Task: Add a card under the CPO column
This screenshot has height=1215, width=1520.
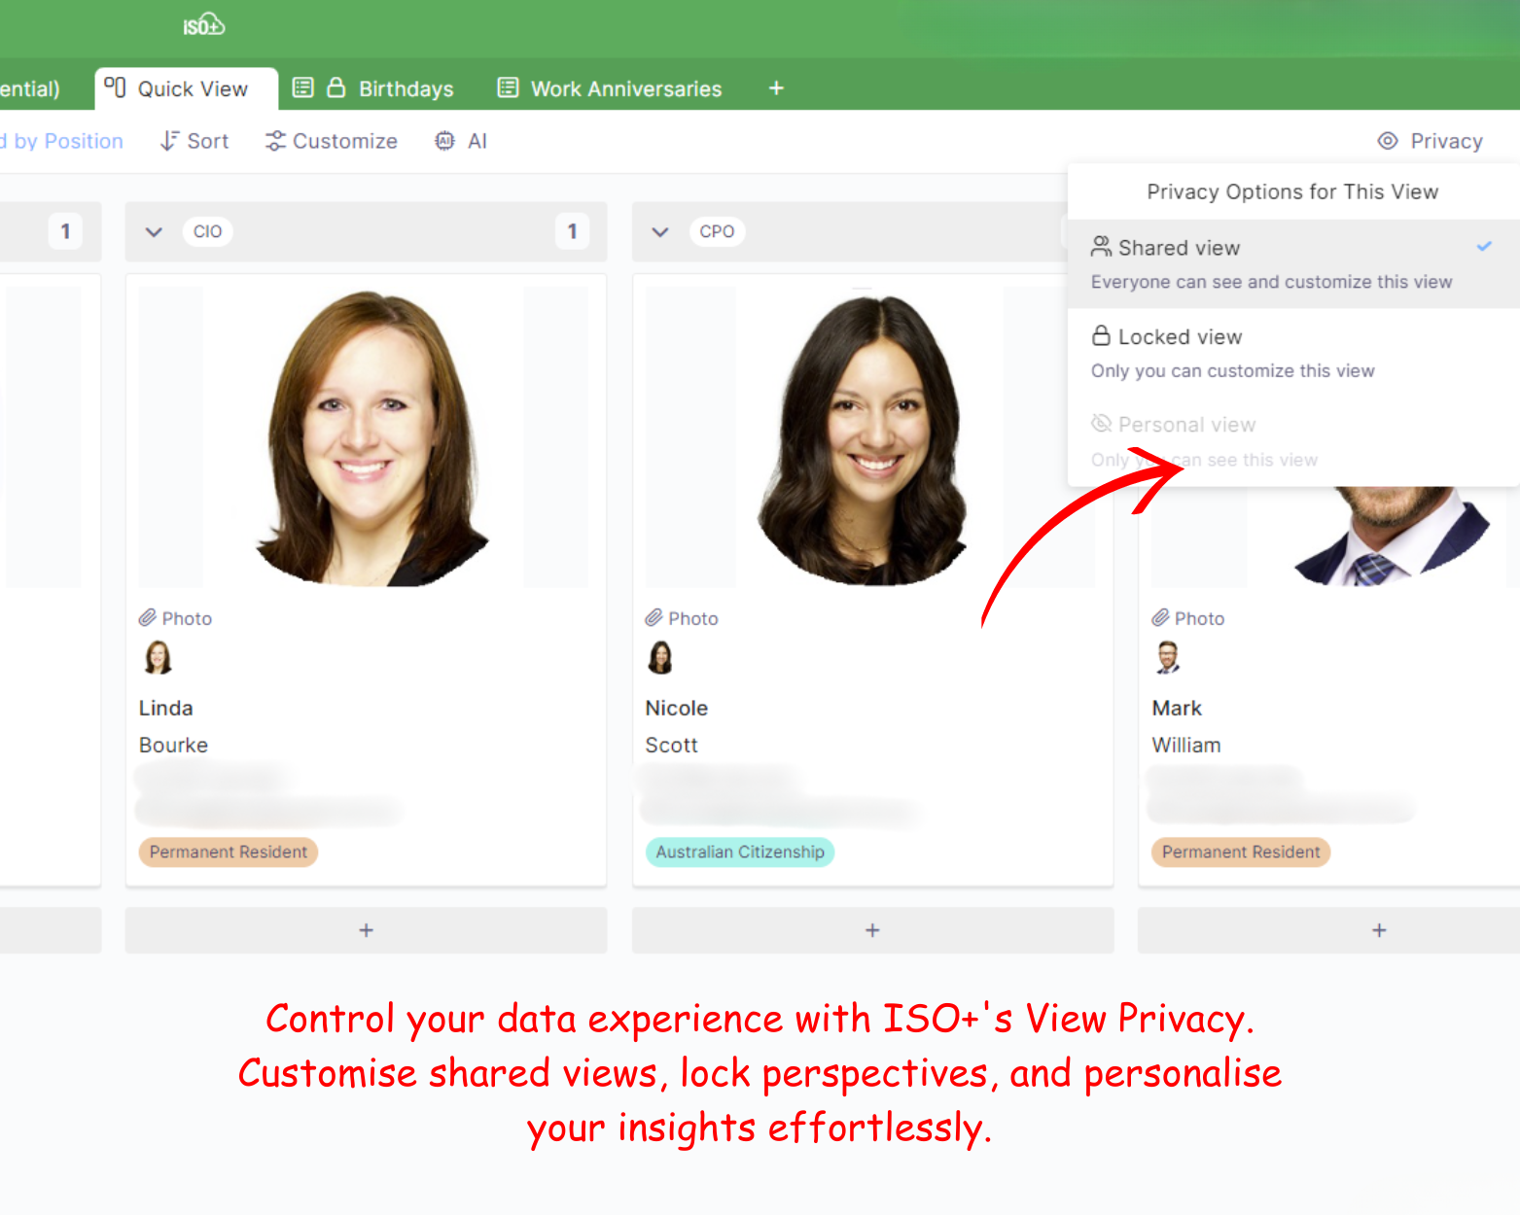Action: (x=872, y=930)
